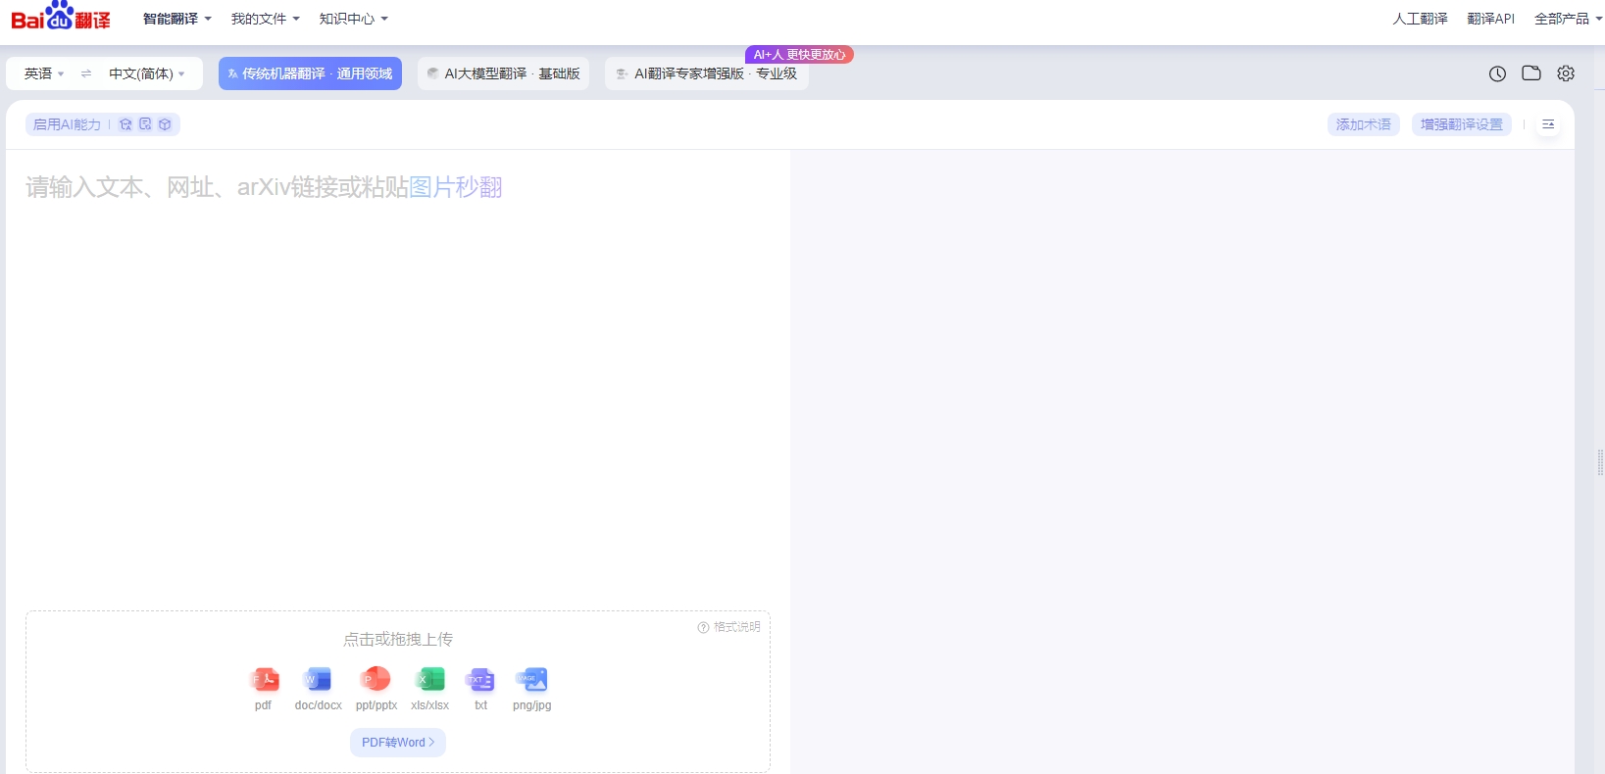Image resolution: width=1605 pixels, height=774 pixels.
Task: Open the settings gear icon
Action: coord(1566,73)
